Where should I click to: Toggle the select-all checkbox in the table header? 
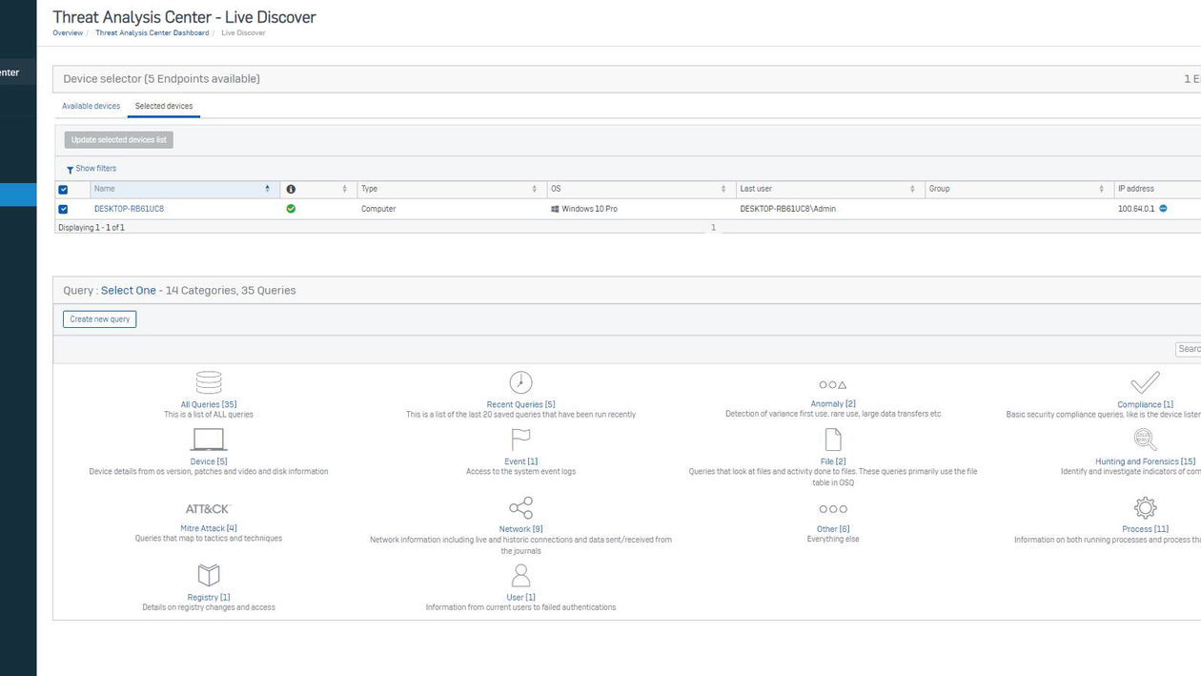click(65, 189)
